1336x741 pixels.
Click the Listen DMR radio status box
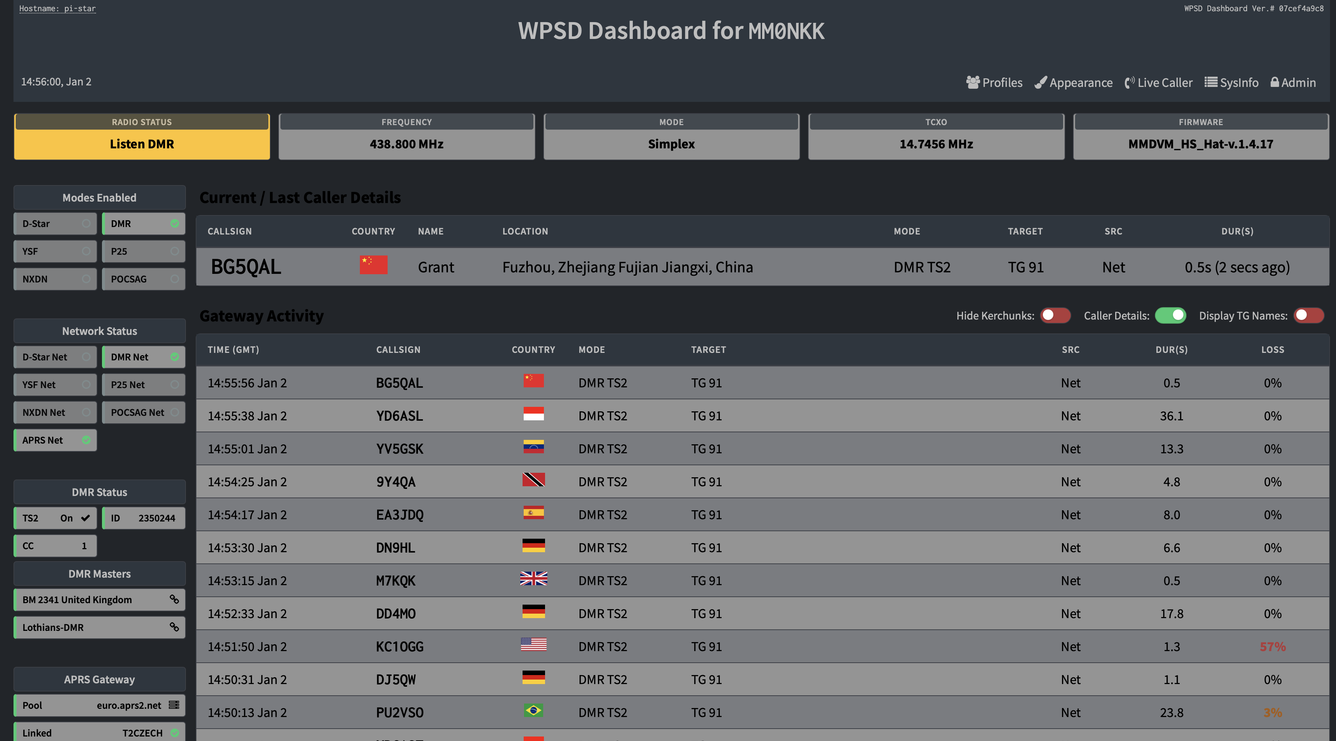[x=142, y=137]
